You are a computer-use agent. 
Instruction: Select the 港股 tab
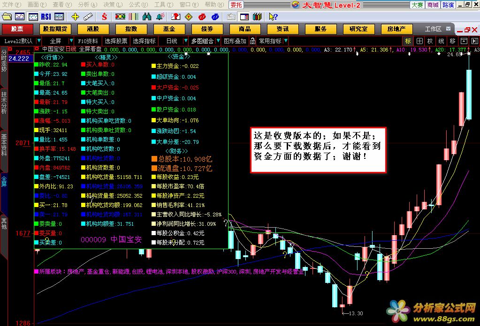[93, 29]
